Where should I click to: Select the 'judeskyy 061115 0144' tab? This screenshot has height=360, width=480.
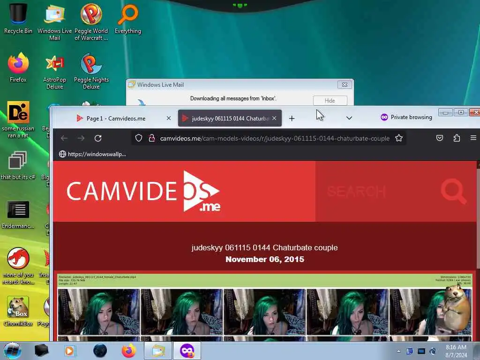[x=230, y=119]
